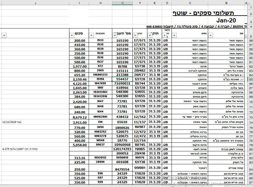Open the filter dropdown for חשבוניות column
Screen dimensions: 253x187
click(x=91, y=35)
